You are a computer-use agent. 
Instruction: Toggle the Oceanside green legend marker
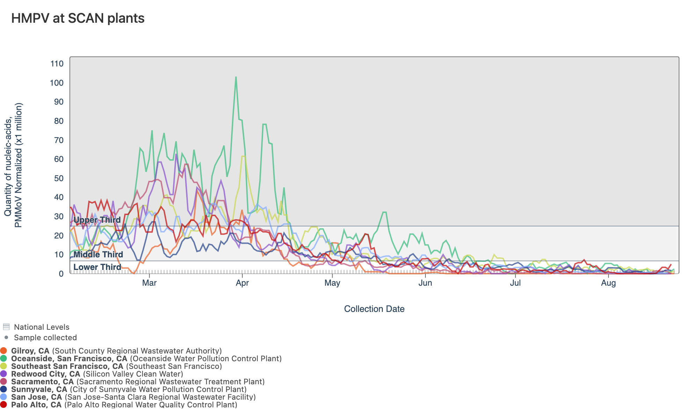3,358
